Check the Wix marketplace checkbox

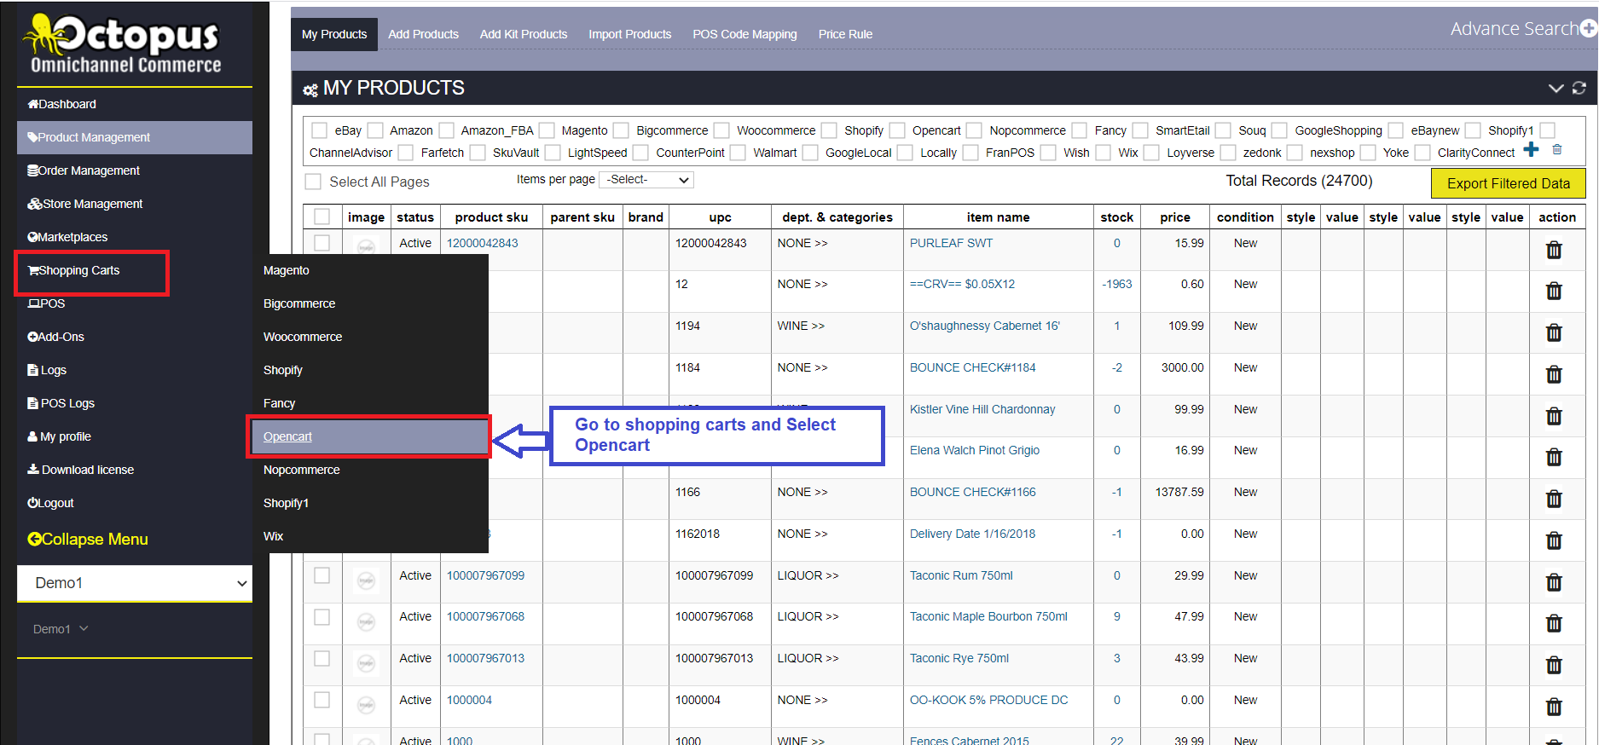click(x=1103, y=153)
